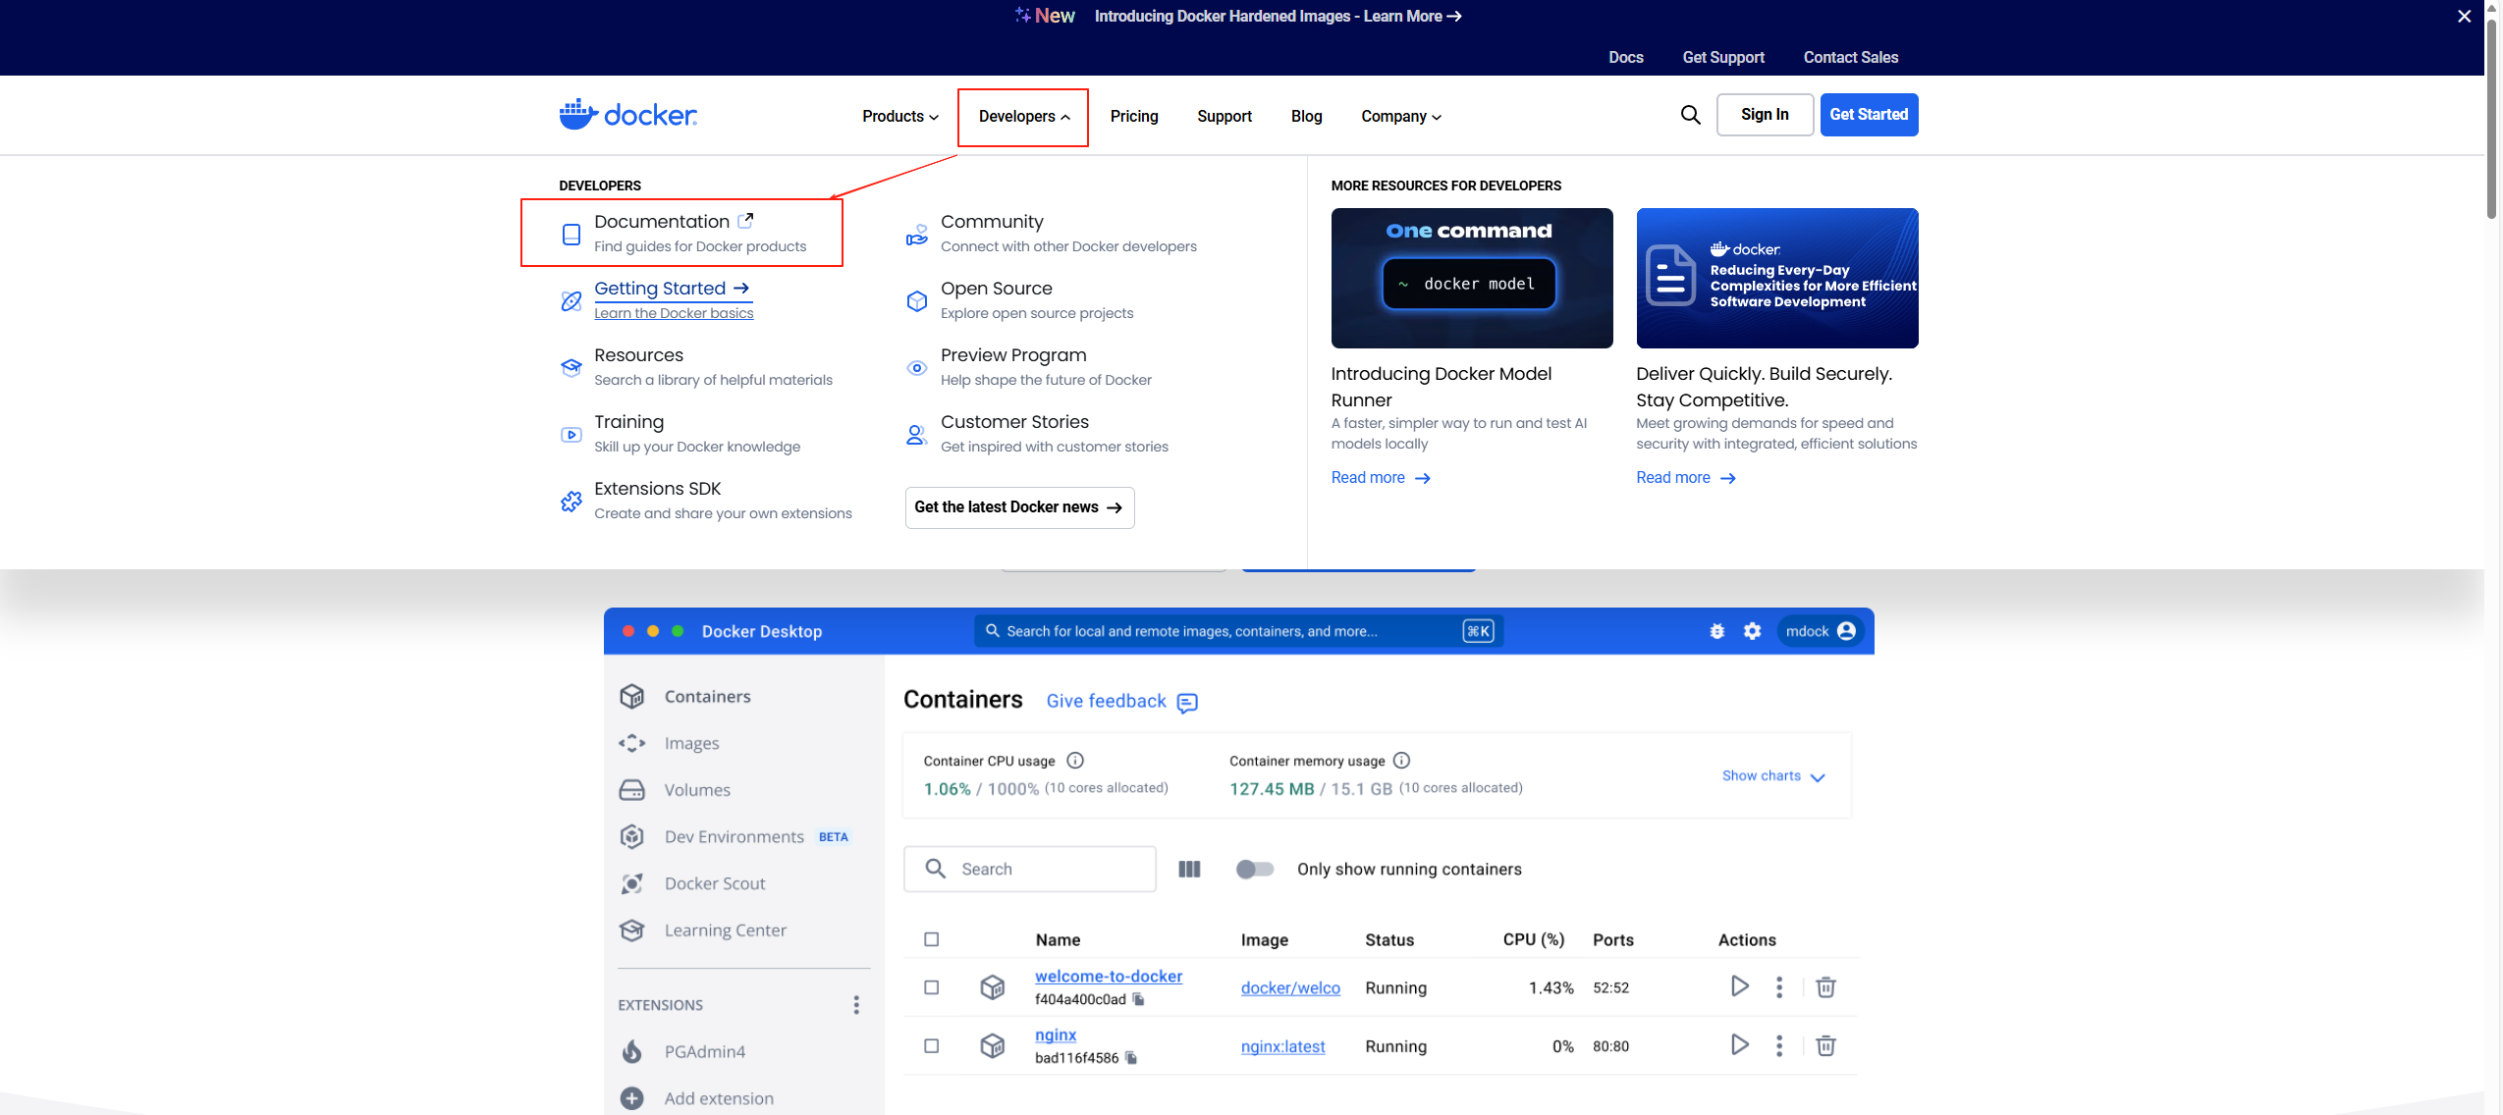Click the settings gear in Docker Desktop
Image resolution: width=2503 pixels, height=1115 pixels.
(1752, 631)
